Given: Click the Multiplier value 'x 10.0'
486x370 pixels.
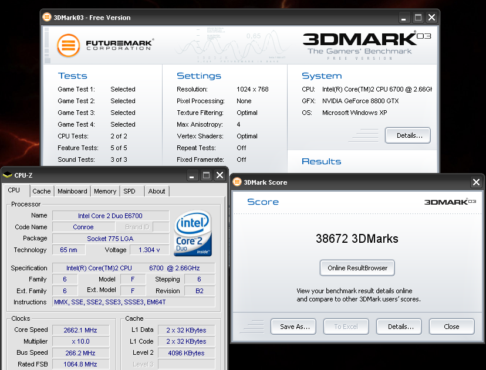Looking at the screenshot, I should 80,341.
